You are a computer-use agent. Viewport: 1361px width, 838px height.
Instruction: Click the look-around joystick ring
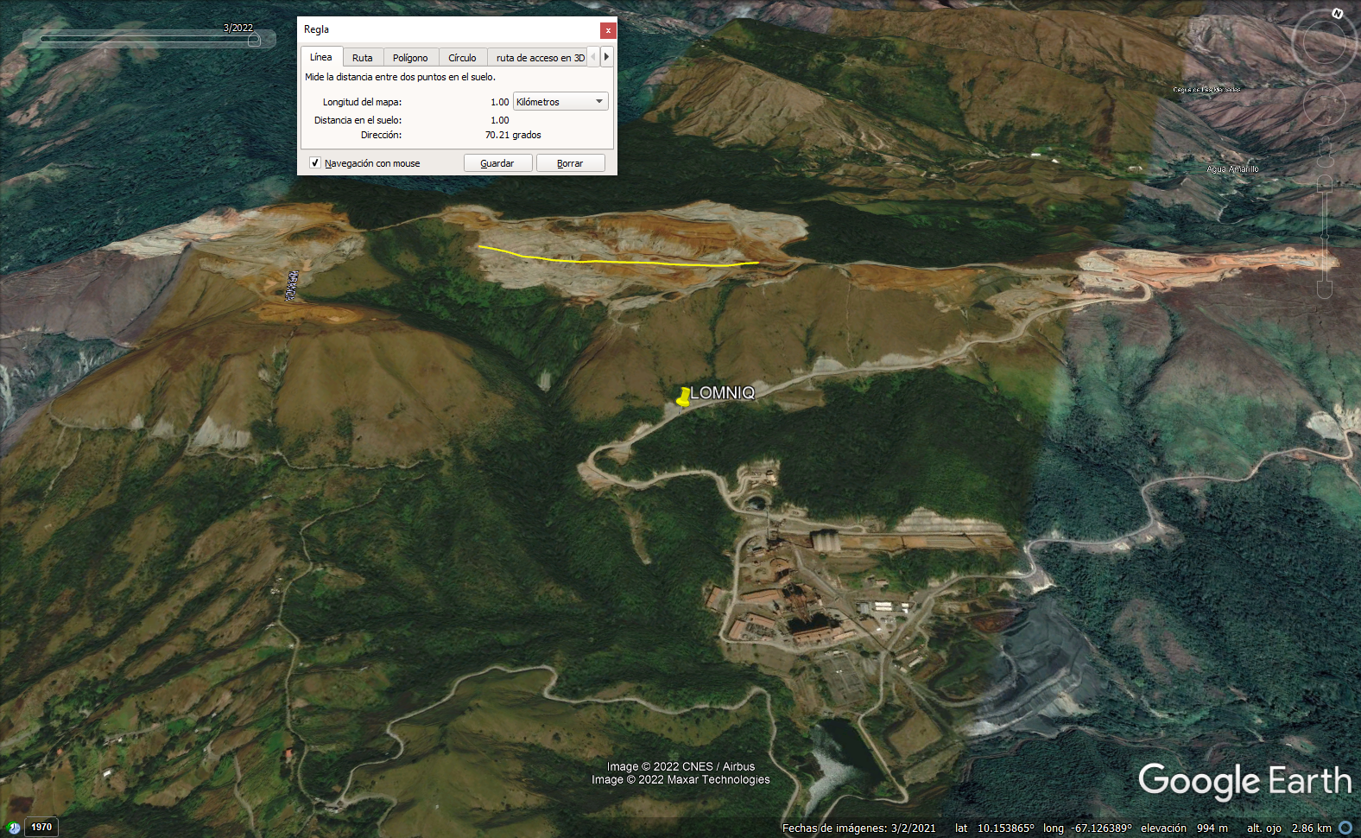[1323, 41]
